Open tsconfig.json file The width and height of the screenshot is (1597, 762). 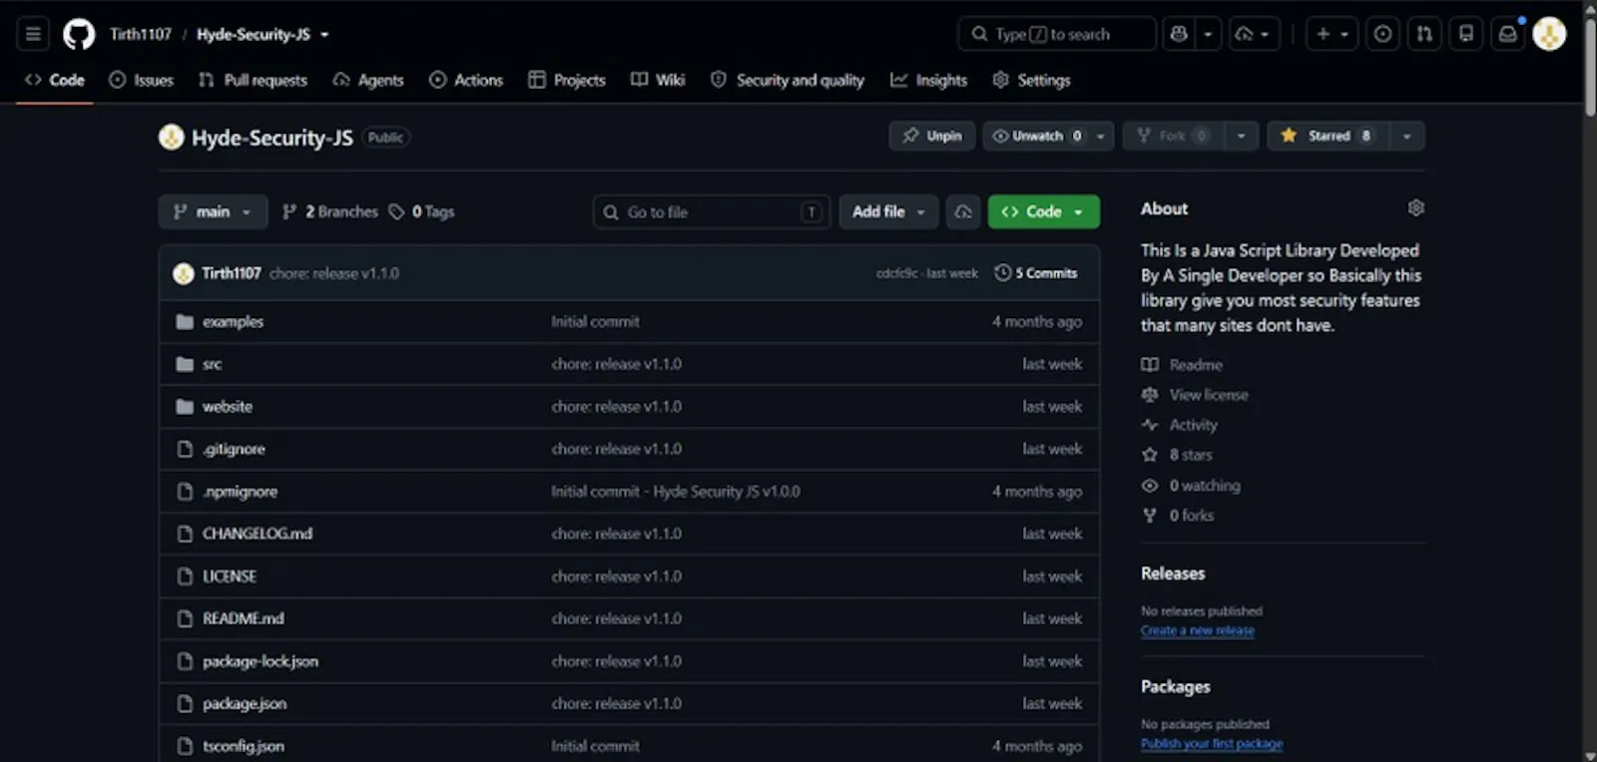click(244, 746)
